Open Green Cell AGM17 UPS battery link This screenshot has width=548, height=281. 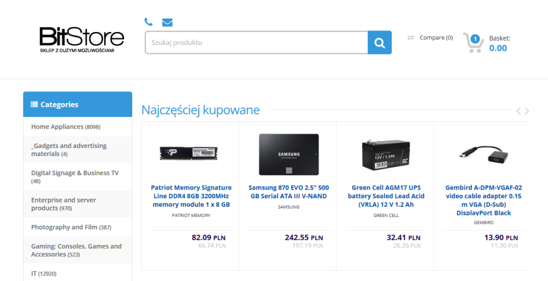(x=386, y=196)
